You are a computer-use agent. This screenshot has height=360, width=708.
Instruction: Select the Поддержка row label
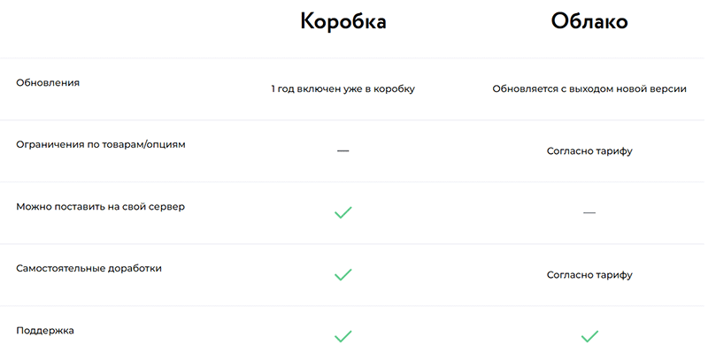pyautogui.click(x=45, y=331)
